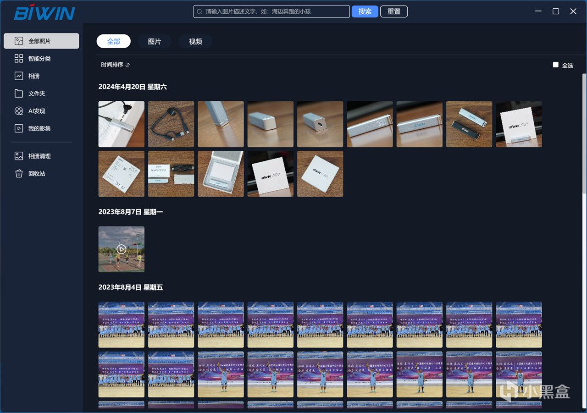The image size is (587, 413).
Task: Select 我的影集 text in sidebar
Action: point(39,128)
